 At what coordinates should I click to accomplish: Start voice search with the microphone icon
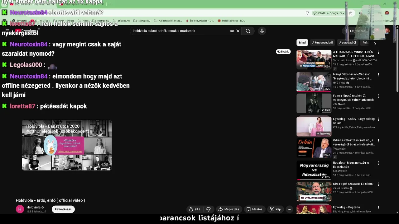tap(262, 31)
